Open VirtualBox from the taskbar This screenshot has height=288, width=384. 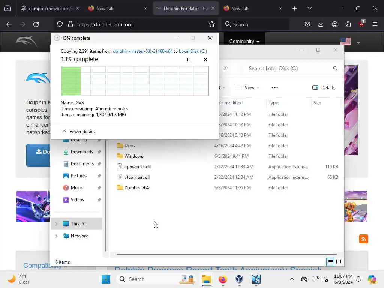point(239,279)
